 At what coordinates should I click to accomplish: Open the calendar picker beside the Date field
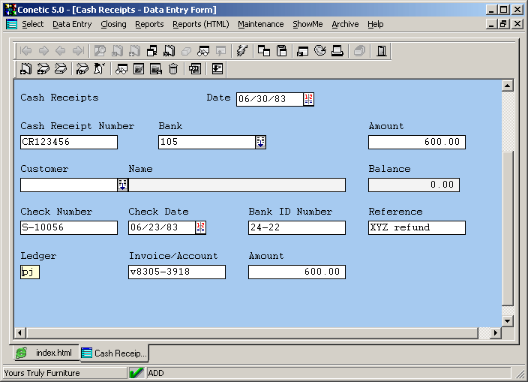pyautogui.click(x=309, y=99)
